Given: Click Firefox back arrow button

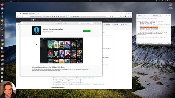Looking at the screenshot, I should coord(18,16).
